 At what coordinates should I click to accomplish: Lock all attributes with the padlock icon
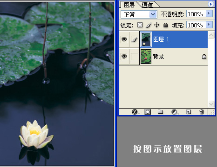click(x=165, y=25)
